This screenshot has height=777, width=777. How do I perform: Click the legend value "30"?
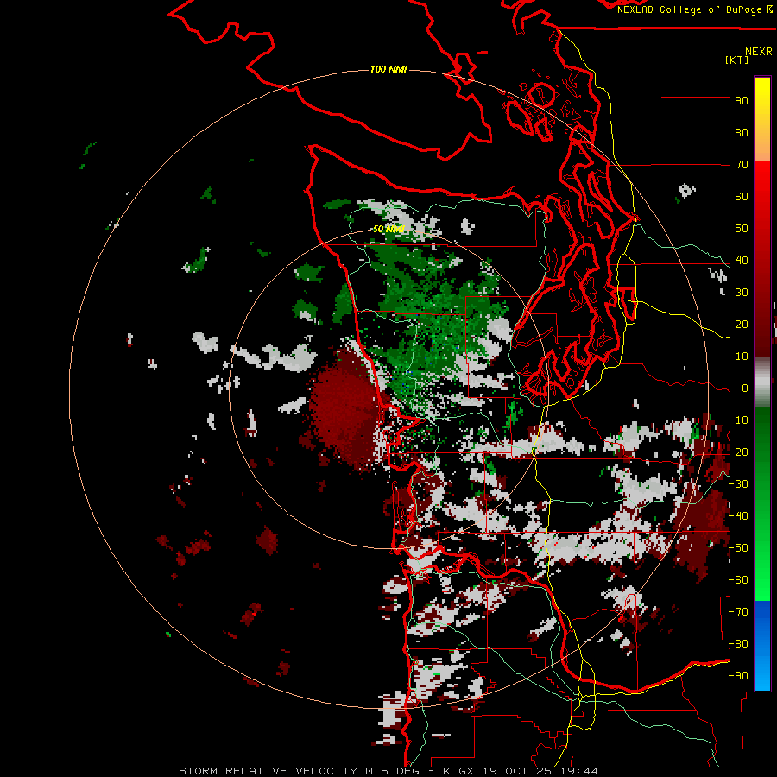[x=742, y=293]
